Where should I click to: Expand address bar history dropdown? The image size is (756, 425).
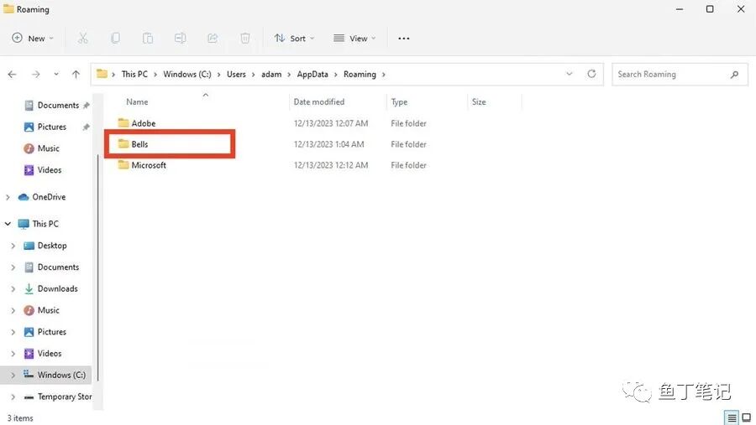570,74
